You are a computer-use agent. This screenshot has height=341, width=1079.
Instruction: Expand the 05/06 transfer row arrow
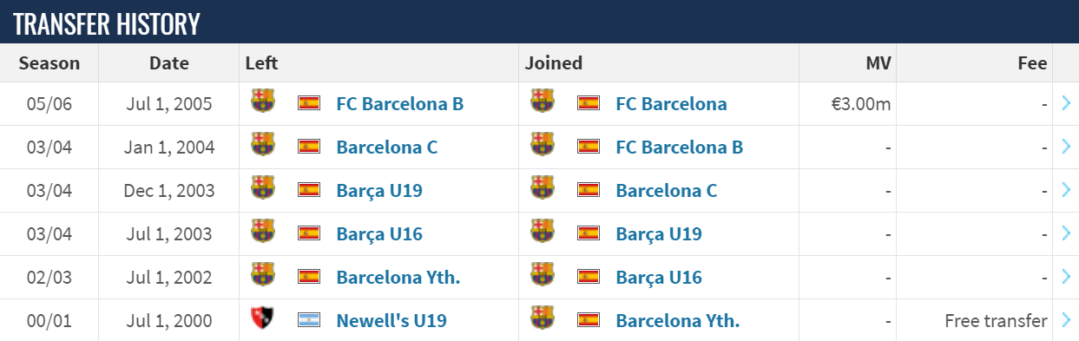1066,103
